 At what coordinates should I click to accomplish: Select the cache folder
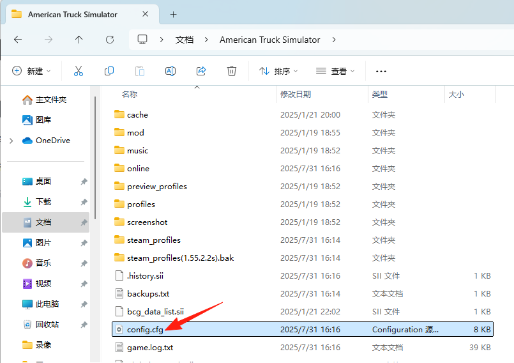click(x=303, y=115)
